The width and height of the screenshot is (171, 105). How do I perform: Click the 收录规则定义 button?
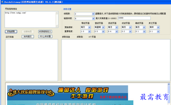[45, 32]
